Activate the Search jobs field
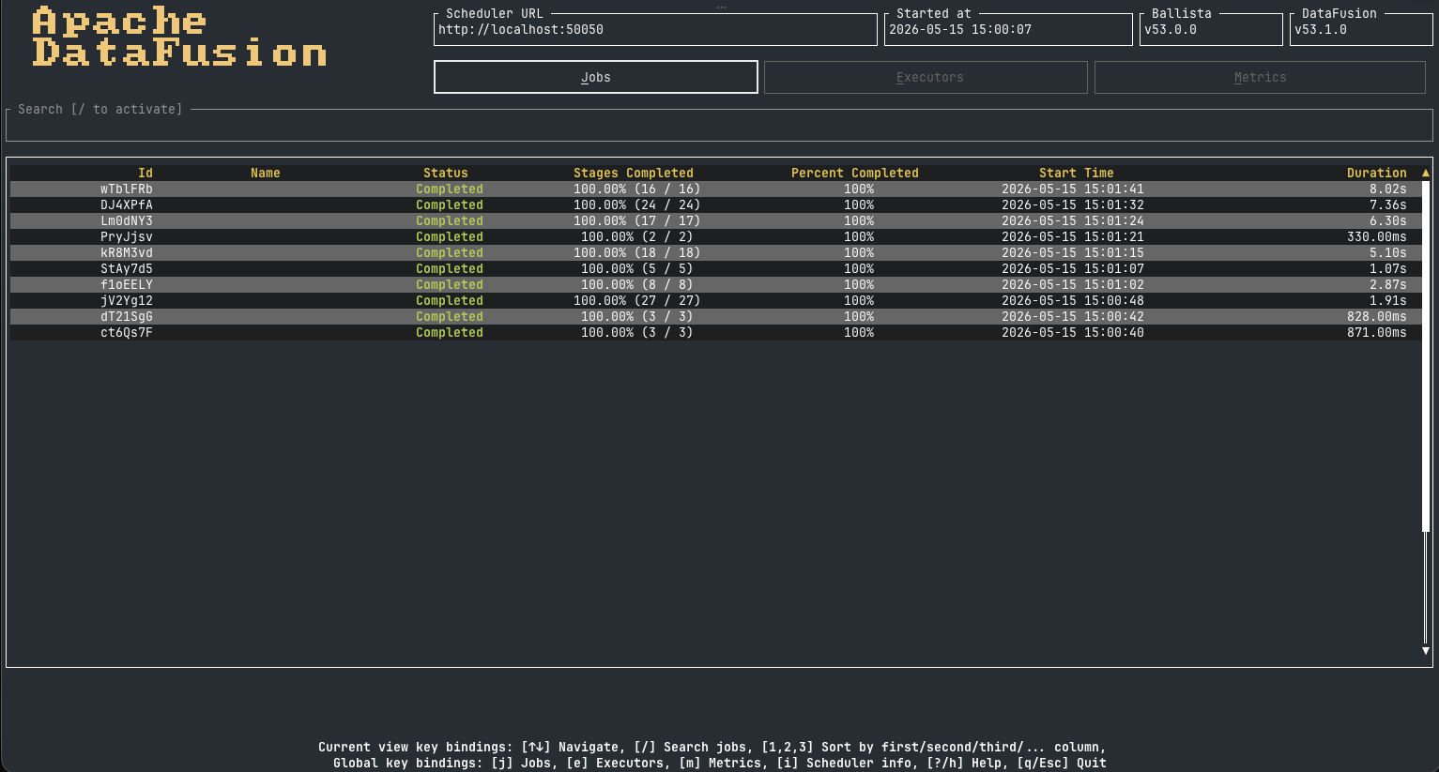The height and width of the screenshot is (772, 1439). 719,125
